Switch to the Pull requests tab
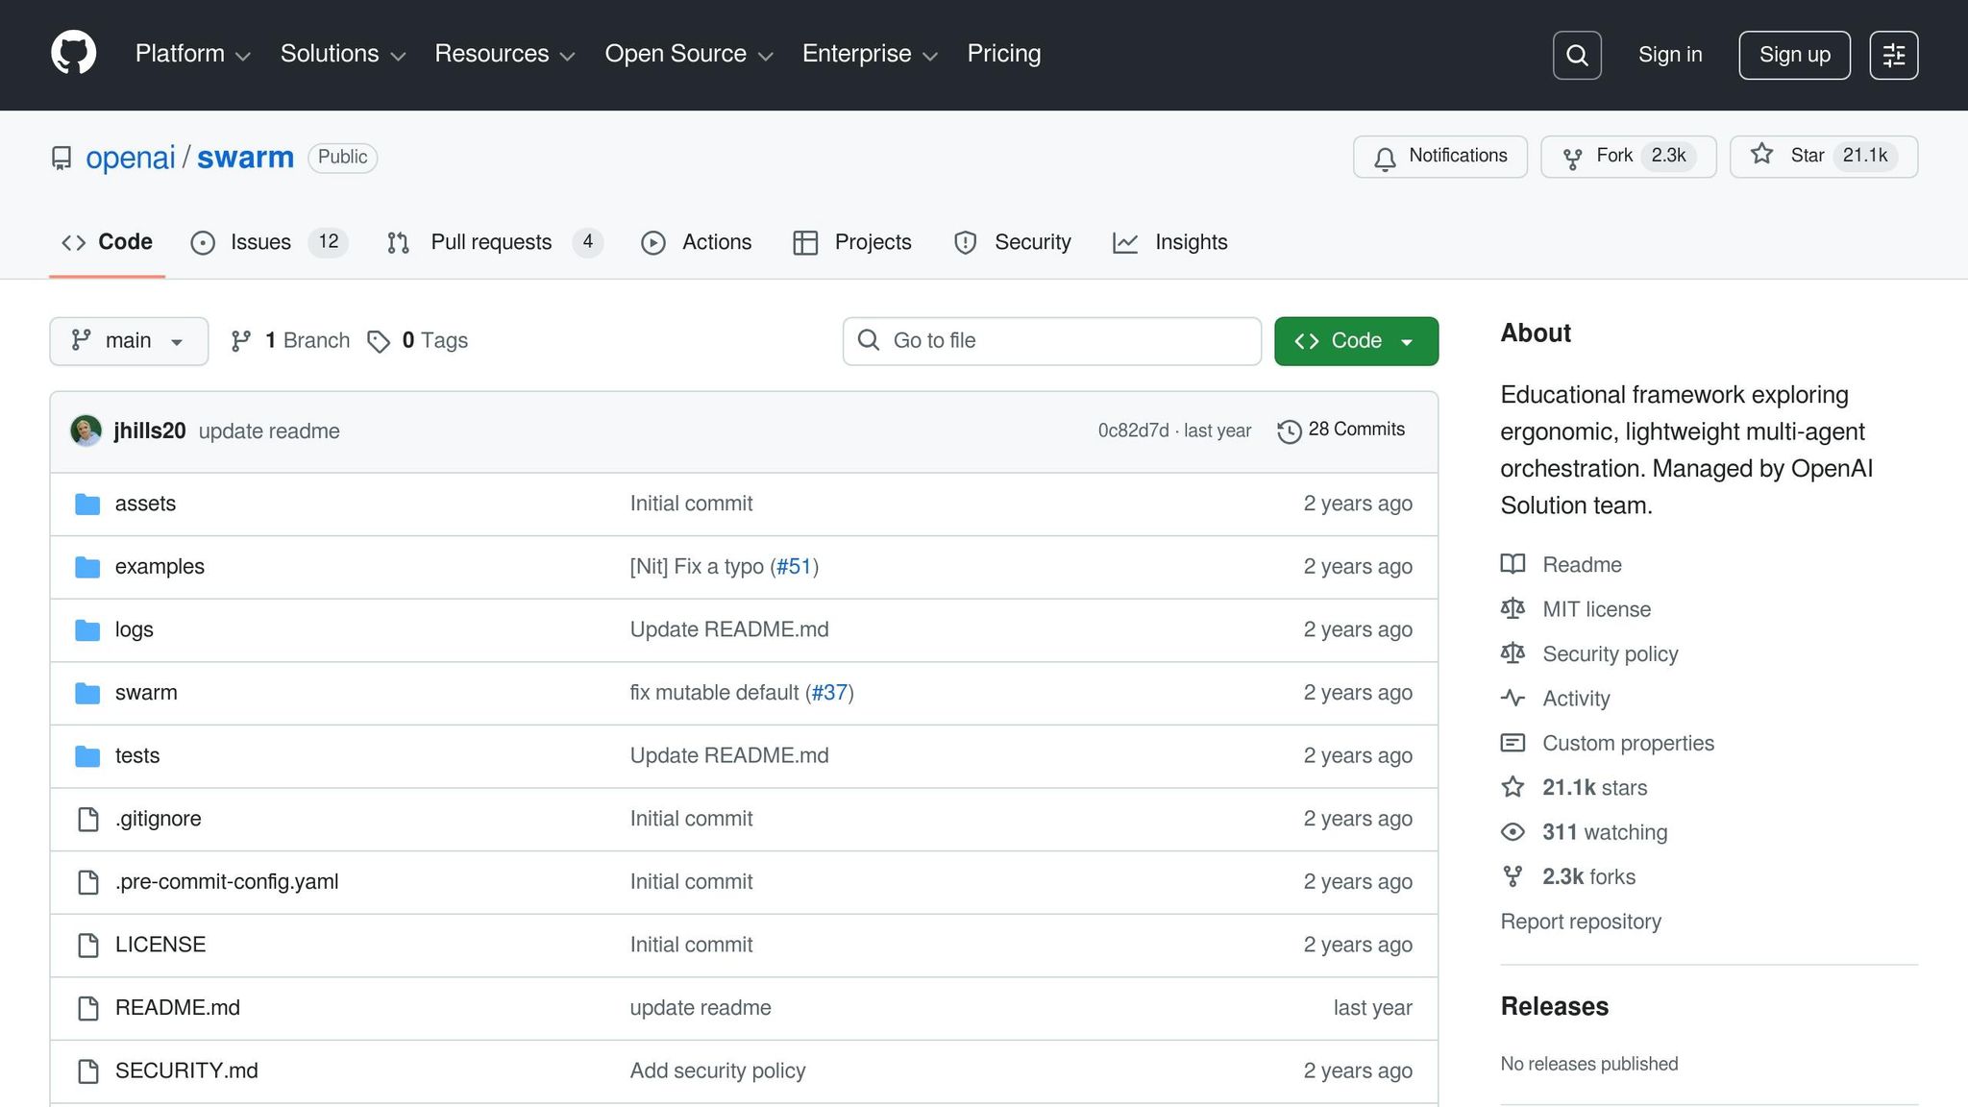 pyautogui.click(x=491, y=242)
